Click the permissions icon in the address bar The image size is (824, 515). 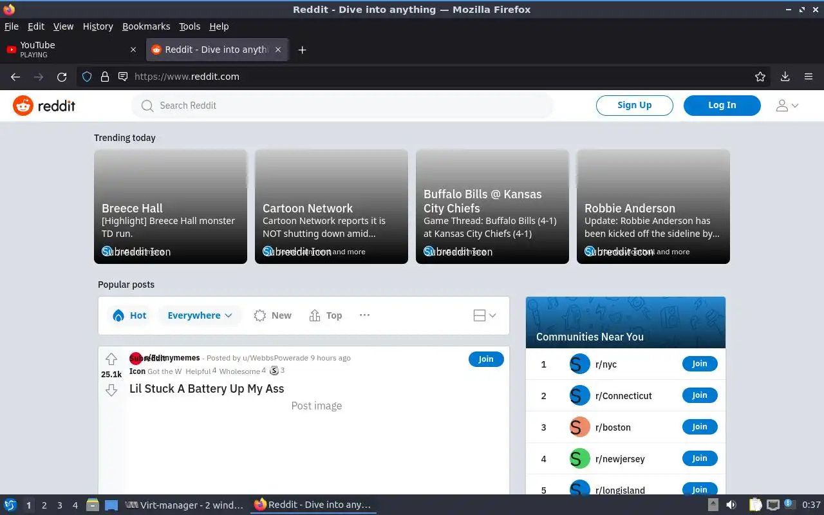click(123, 77)
